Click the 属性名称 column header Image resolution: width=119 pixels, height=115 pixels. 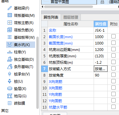[x=71, y=24]
